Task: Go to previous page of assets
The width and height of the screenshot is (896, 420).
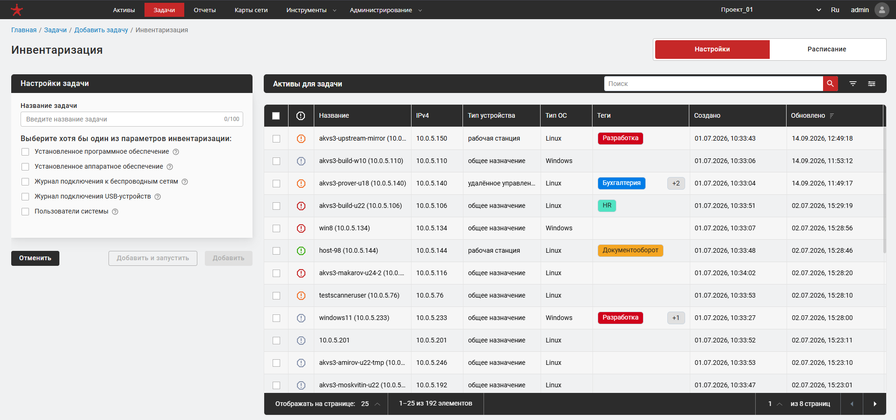Action: pos(852,404)
